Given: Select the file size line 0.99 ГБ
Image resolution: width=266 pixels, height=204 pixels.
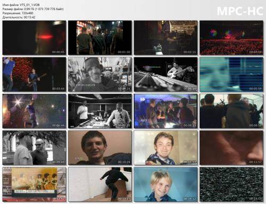Looking at the screenshot, I should pos(33,9).
